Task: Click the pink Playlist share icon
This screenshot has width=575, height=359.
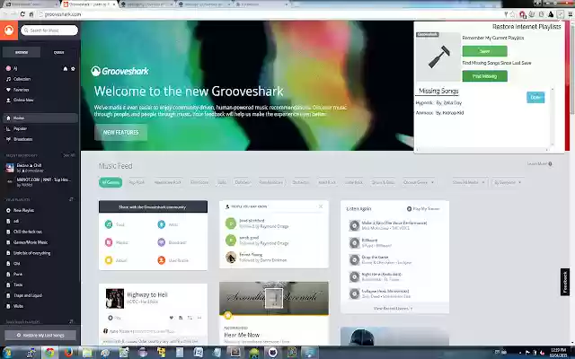Action: pyautogui.click(x=109, y=242)
